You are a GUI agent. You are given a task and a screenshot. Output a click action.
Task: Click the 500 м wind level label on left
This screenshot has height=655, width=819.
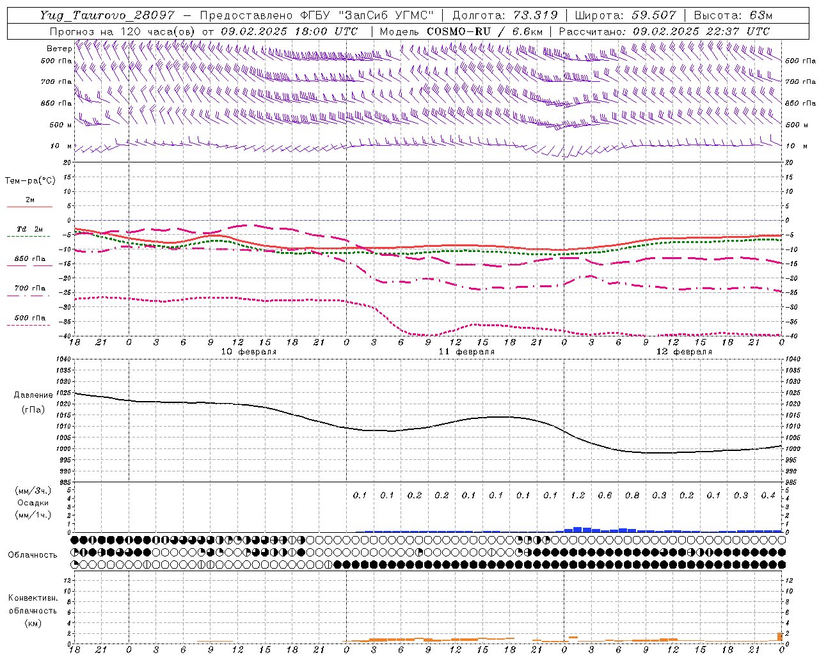pos(61,125)
